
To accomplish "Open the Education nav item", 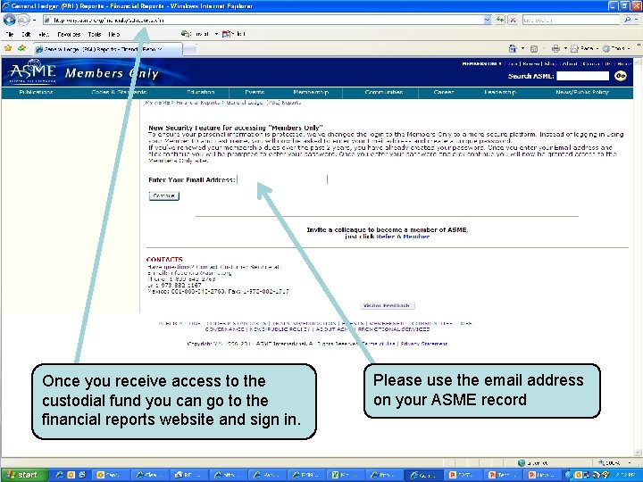I will 201,92.
